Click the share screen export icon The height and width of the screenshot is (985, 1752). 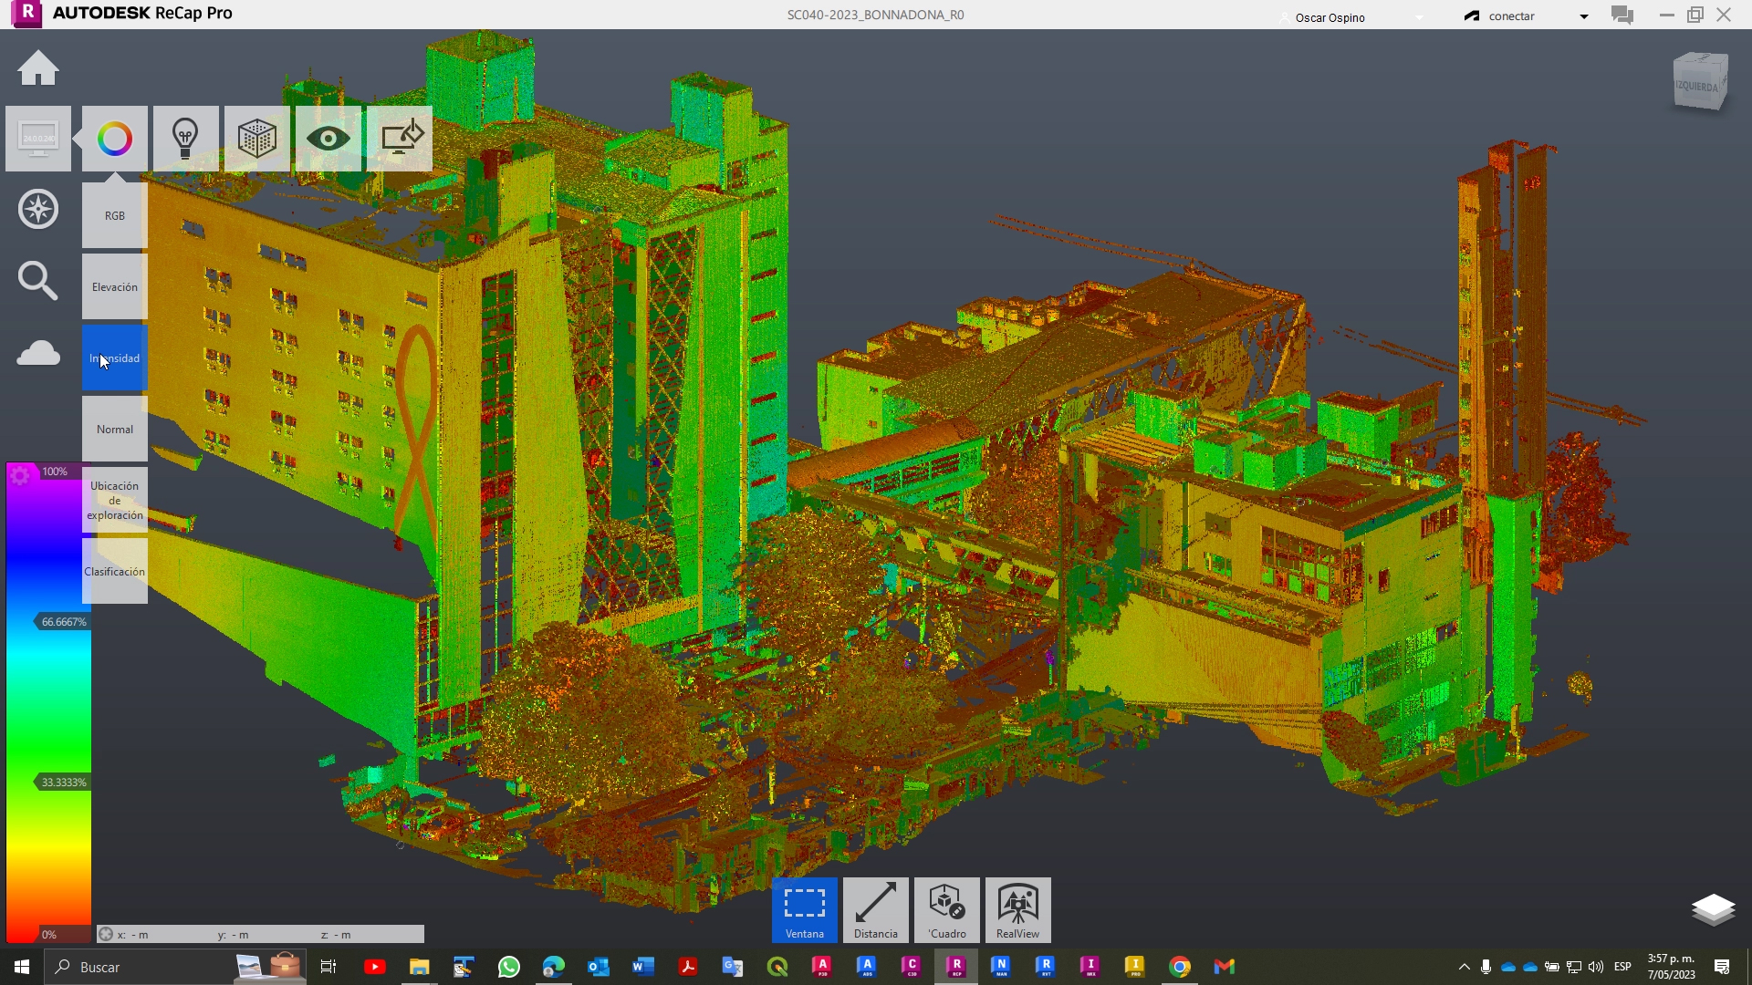pos(400,139)
